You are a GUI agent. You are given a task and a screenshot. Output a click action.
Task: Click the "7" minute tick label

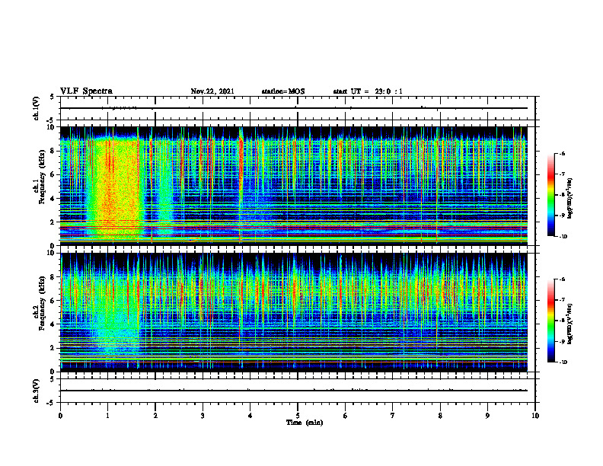coord(393,416)
